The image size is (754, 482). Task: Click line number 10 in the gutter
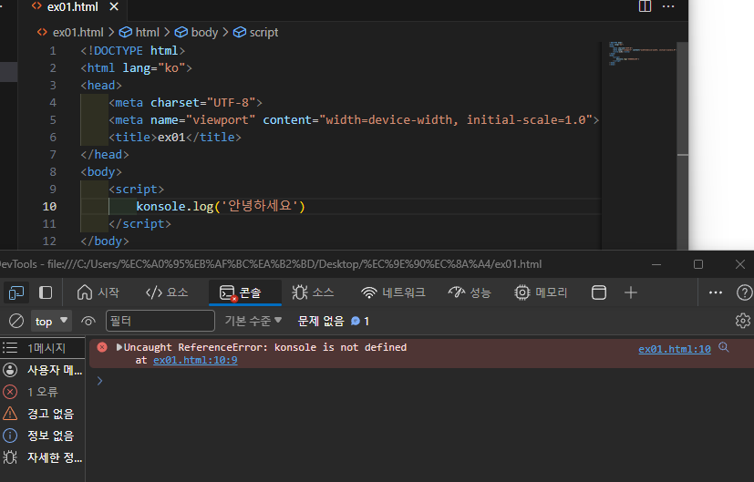click(x=49, y=206)
